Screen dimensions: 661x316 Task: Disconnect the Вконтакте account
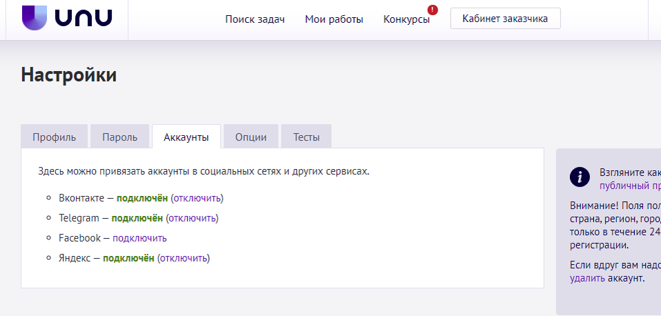tap(197, 198)
